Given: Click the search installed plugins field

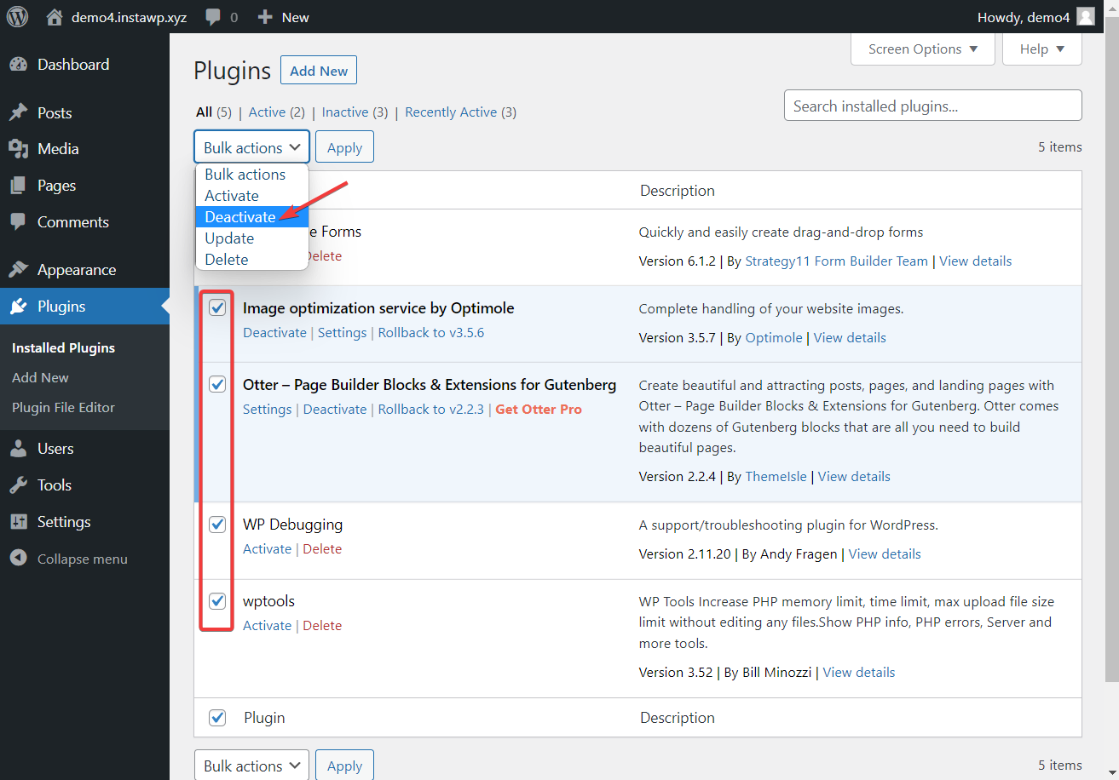Looking at the screenshot, I should (932, 105).
